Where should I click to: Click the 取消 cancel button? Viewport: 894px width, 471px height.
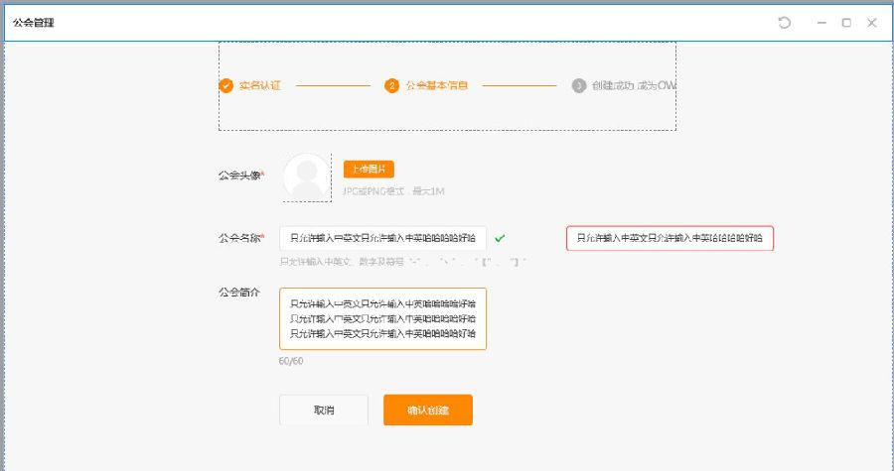pos(323,410)
